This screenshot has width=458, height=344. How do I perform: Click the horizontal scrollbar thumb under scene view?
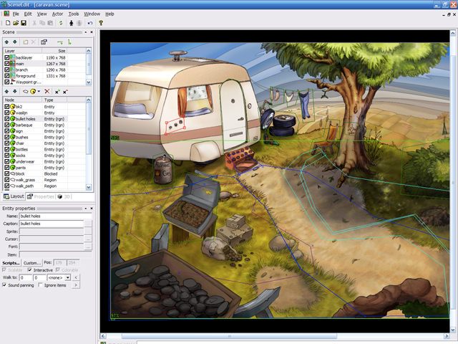pos(229,336)
